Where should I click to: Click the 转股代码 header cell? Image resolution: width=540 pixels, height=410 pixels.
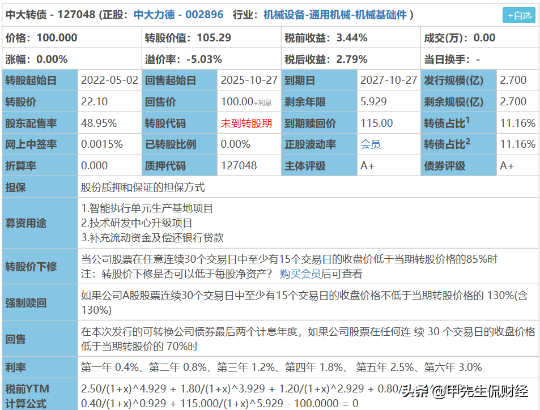180,123
